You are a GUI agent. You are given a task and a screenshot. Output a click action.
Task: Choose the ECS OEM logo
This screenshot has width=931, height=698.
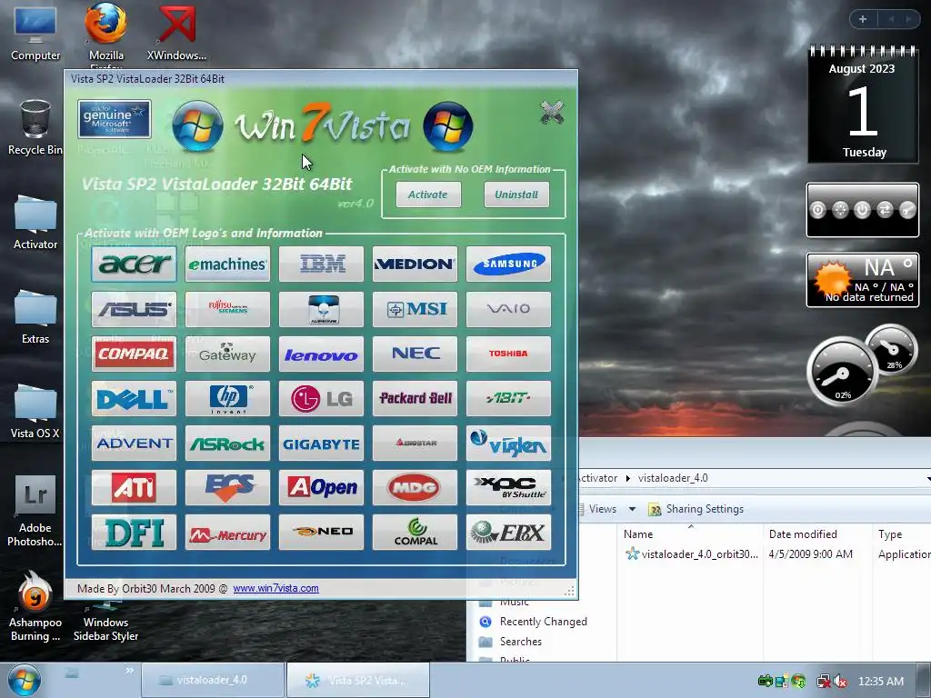coord(227,488)
